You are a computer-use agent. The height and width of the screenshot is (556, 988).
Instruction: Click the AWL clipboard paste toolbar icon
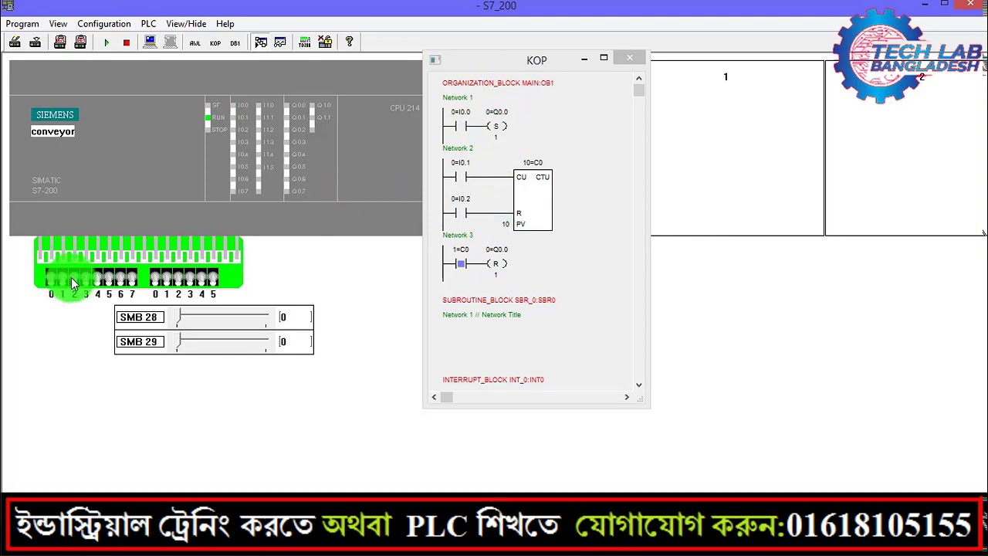click(x=60, y=42)
